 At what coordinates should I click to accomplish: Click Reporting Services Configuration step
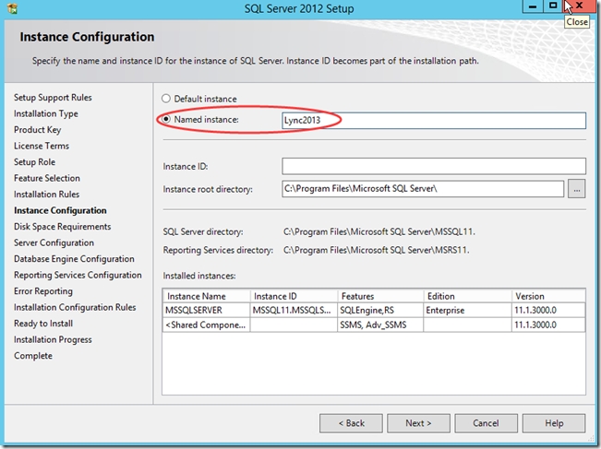78,275
